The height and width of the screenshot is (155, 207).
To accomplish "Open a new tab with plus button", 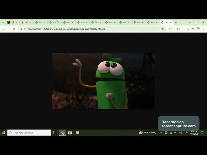I will tap(176, 23).
